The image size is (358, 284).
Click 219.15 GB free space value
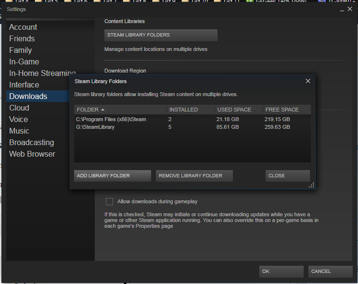click(x=277, y=119)
